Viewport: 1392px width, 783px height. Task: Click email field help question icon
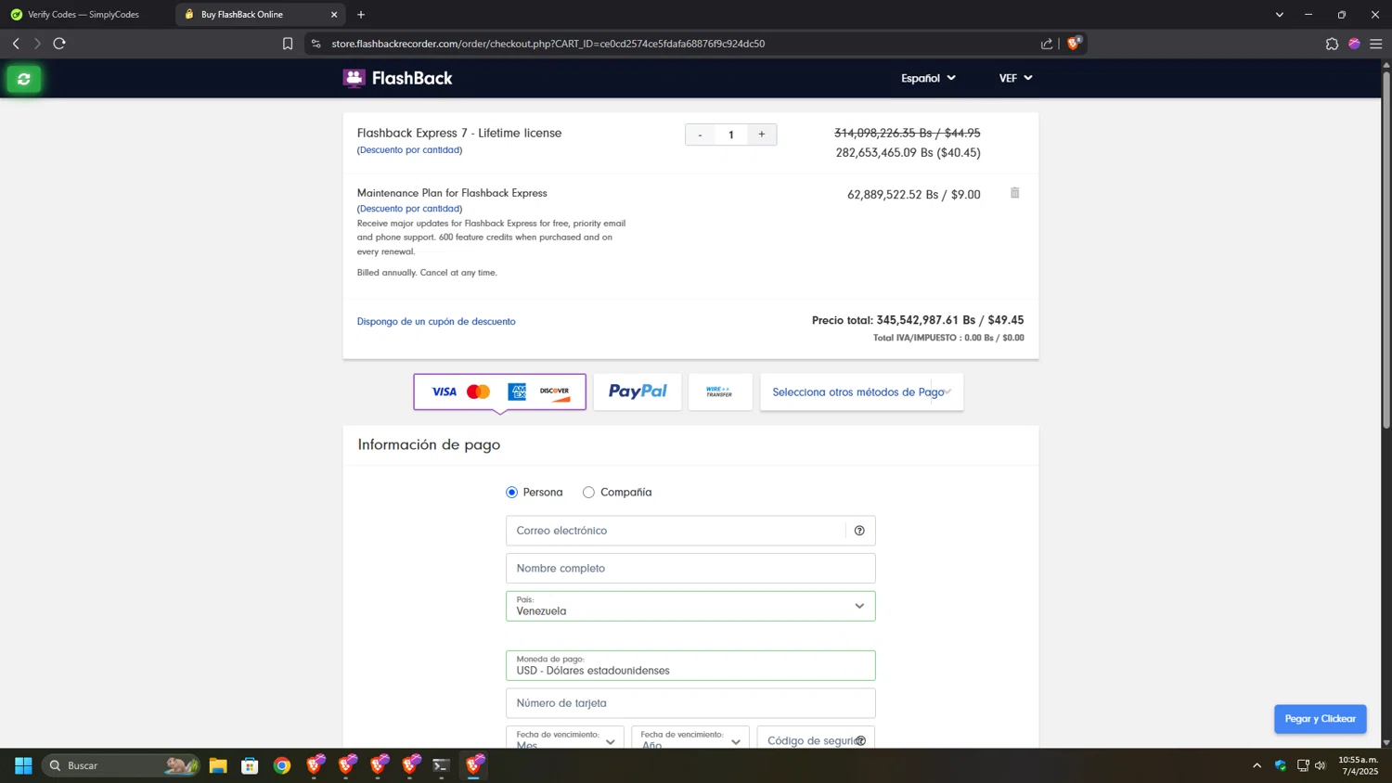pos(859,531)
